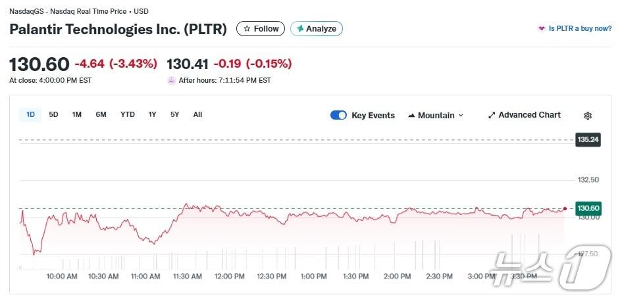Click the Advanced Chart expand arrows icon
This screenshot has width=620, height=299.
click(x=491, y=115)
